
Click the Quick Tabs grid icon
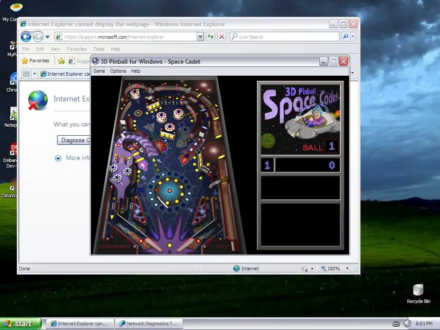point(26,74)
